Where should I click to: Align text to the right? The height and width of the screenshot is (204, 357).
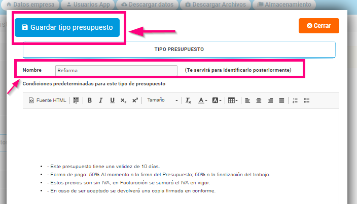click(x=270, y=100)
